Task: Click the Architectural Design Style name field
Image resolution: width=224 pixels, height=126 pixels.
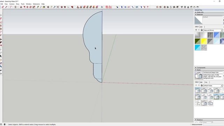Action: pyautogui.click(x=213, y=72)
